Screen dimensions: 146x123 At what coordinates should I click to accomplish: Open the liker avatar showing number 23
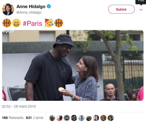pos(67,118)
